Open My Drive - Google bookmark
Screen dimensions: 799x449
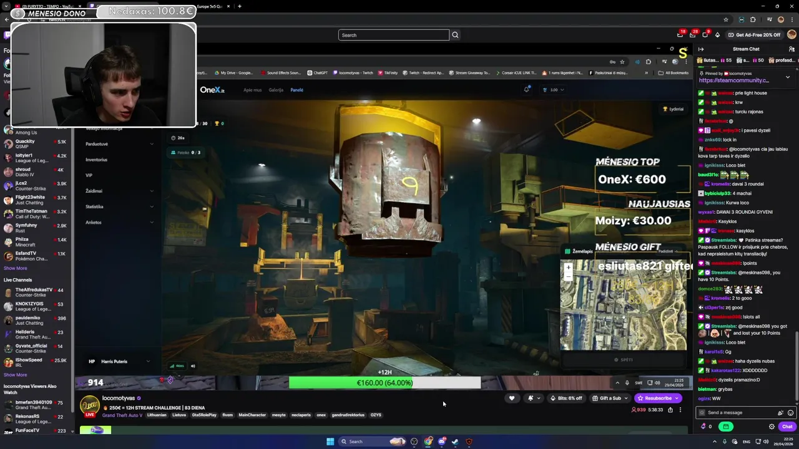233,73
